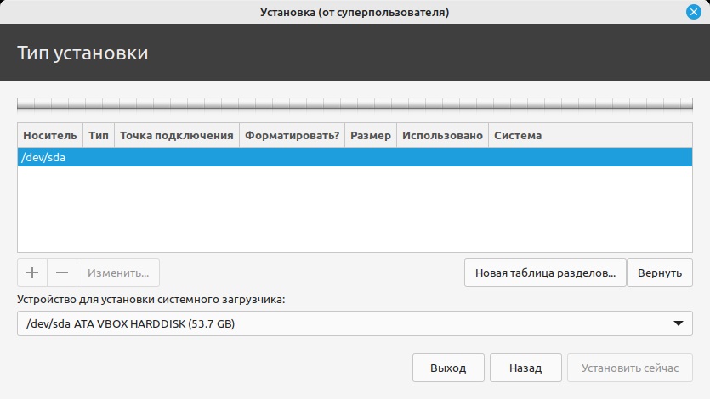Click the disk partition bar above the table
This screenshot has width=710, height=399.
click(355, 104)
